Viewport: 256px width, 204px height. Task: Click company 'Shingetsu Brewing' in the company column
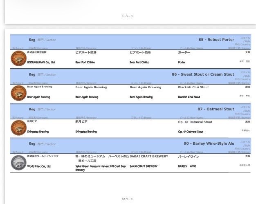pyautogui.click(x=38, y=132)
